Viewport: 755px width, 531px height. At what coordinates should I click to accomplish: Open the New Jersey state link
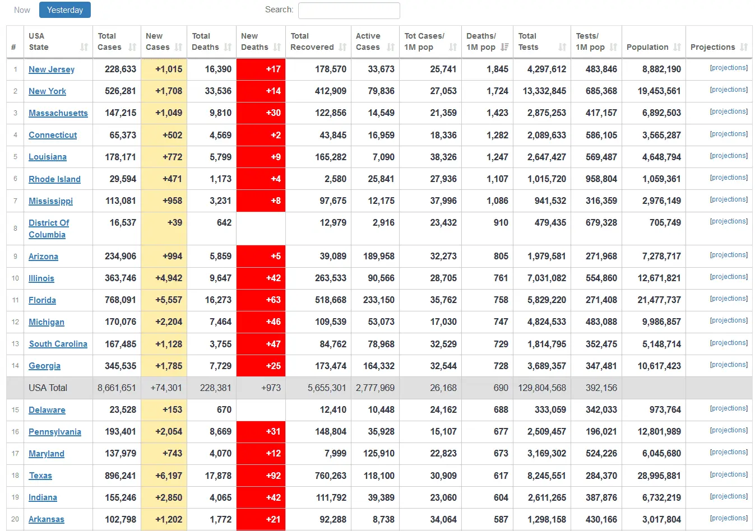coord(52,69)
